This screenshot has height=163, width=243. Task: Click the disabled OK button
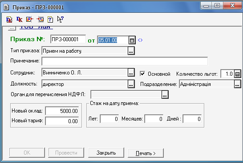tap(27, 153)
